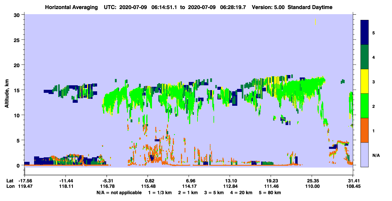The width and height of the screenshot is (392, 201).
Task: Click longitude value "110.00"
Action: click(x=312, y=186)
